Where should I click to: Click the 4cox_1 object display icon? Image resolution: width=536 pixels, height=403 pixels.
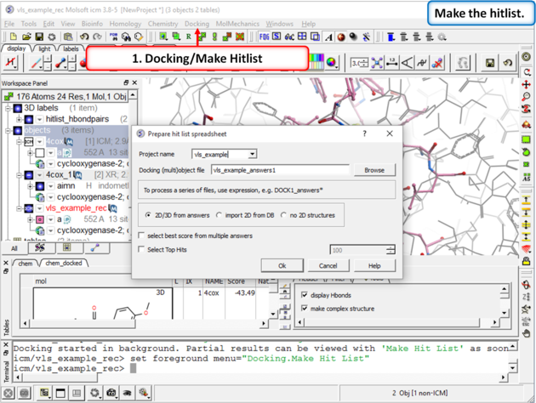pyautogui.click(x=29, y=175)
